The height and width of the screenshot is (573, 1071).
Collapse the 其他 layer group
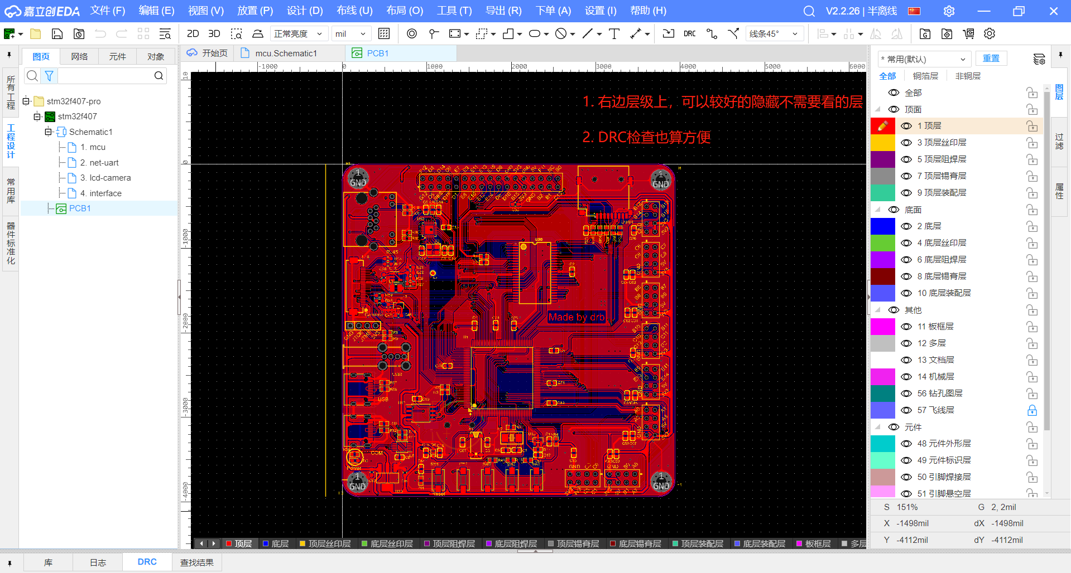click(x=878, y=310)
